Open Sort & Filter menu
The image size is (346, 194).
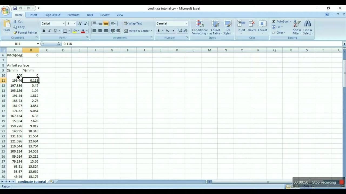click(x=297, y=27)
